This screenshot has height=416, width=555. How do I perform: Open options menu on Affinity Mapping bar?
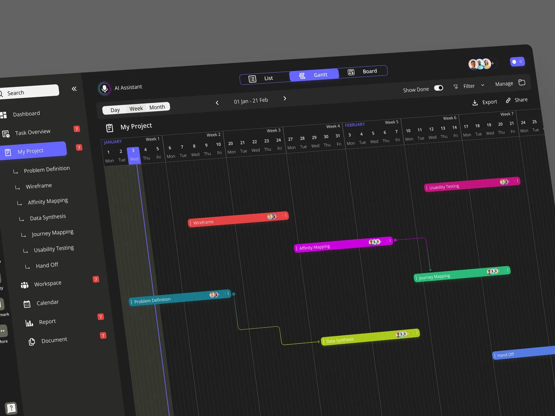(x=390, y=240)
